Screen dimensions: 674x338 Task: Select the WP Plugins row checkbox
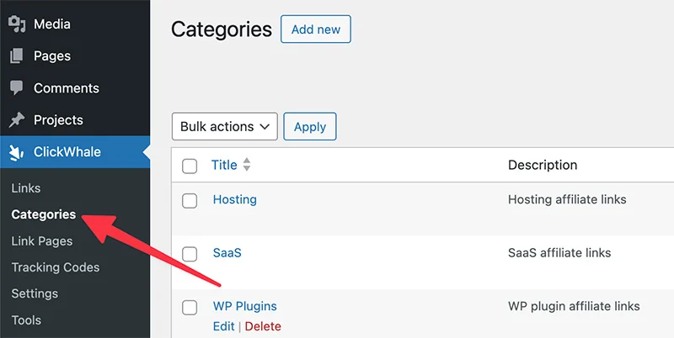[190, 307]
